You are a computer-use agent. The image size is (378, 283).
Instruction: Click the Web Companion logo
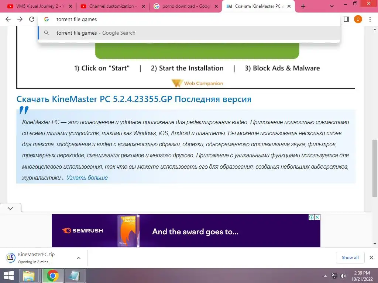click(197, 83)
